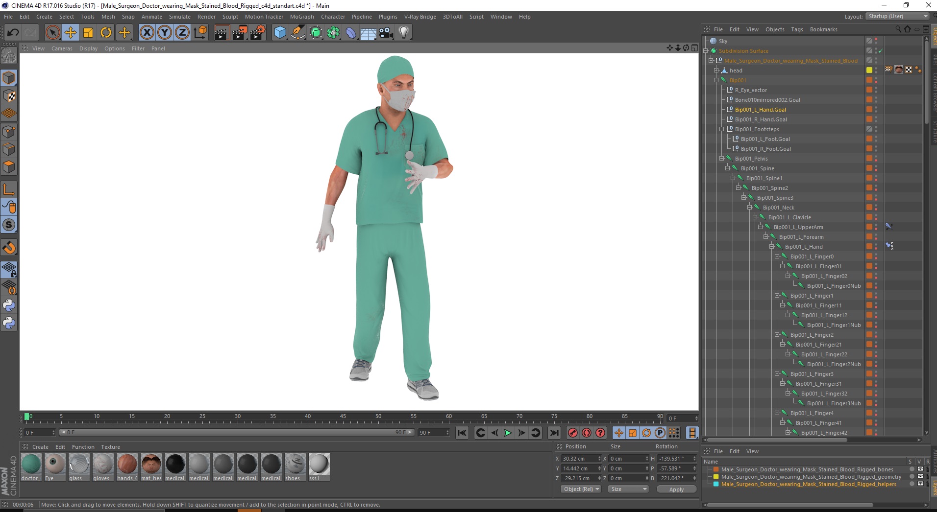The height and width of the screenshot is (512, 937).
Task: Collapse the Bip001_Pelvis hierarchy
Action: tap(722, 159)
